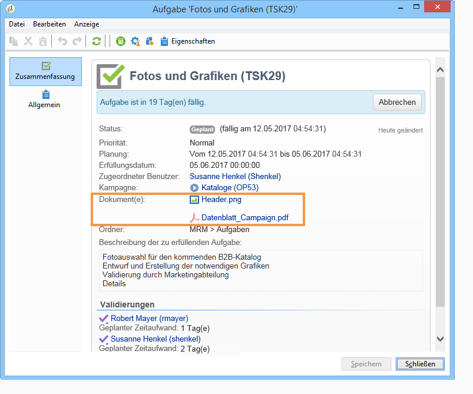
Task: Open validator Robert Mayer (rmayer) link
Action: tap(149, 318)
